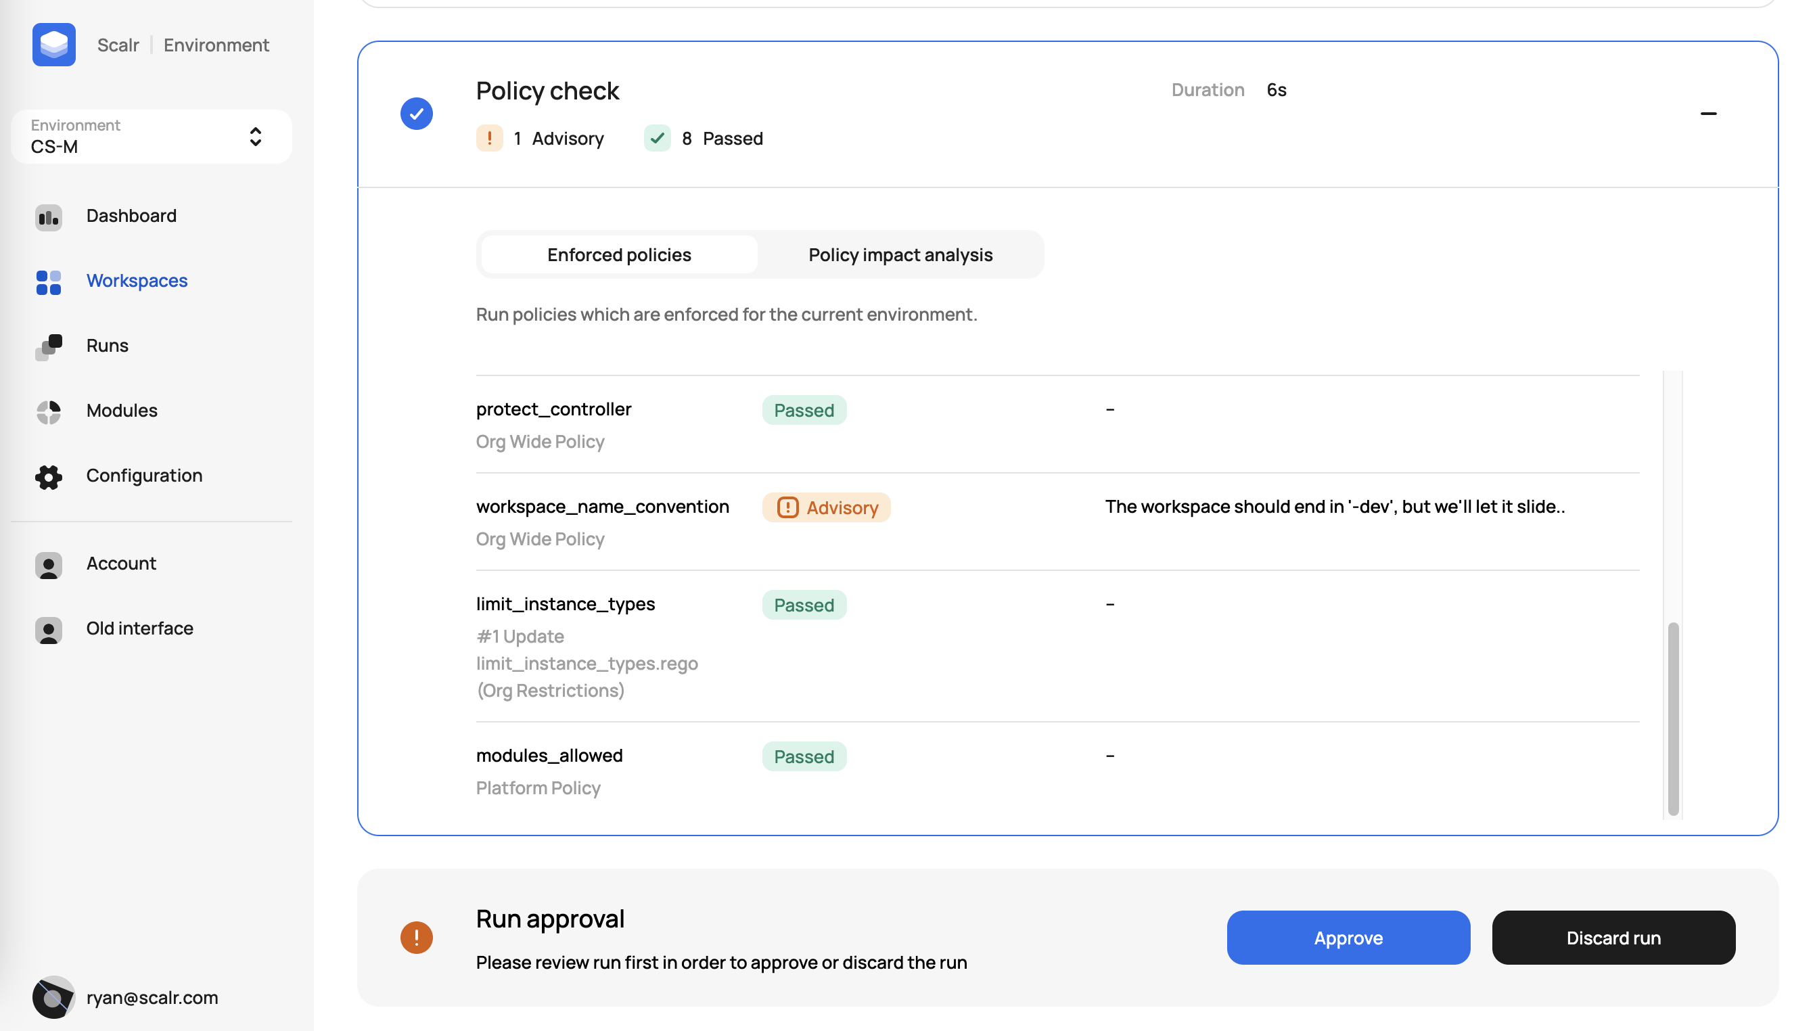Switch to Policy impact analysis tab
Image resolution: width=1813 pixels, height=1031 pixels.
point(900,255)
